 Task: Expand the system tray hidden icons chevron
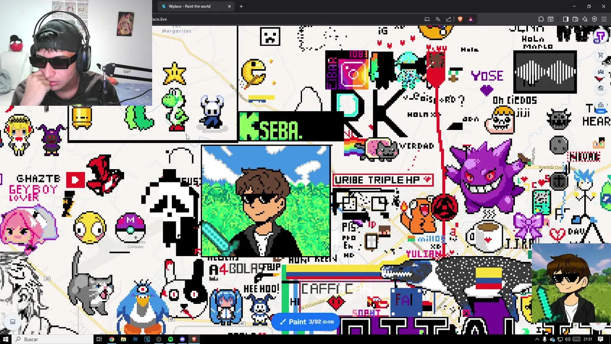click(537, 339)
